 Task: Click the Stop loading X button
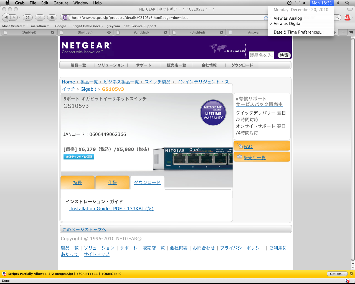pyautogui.click(x=40, y=17)
